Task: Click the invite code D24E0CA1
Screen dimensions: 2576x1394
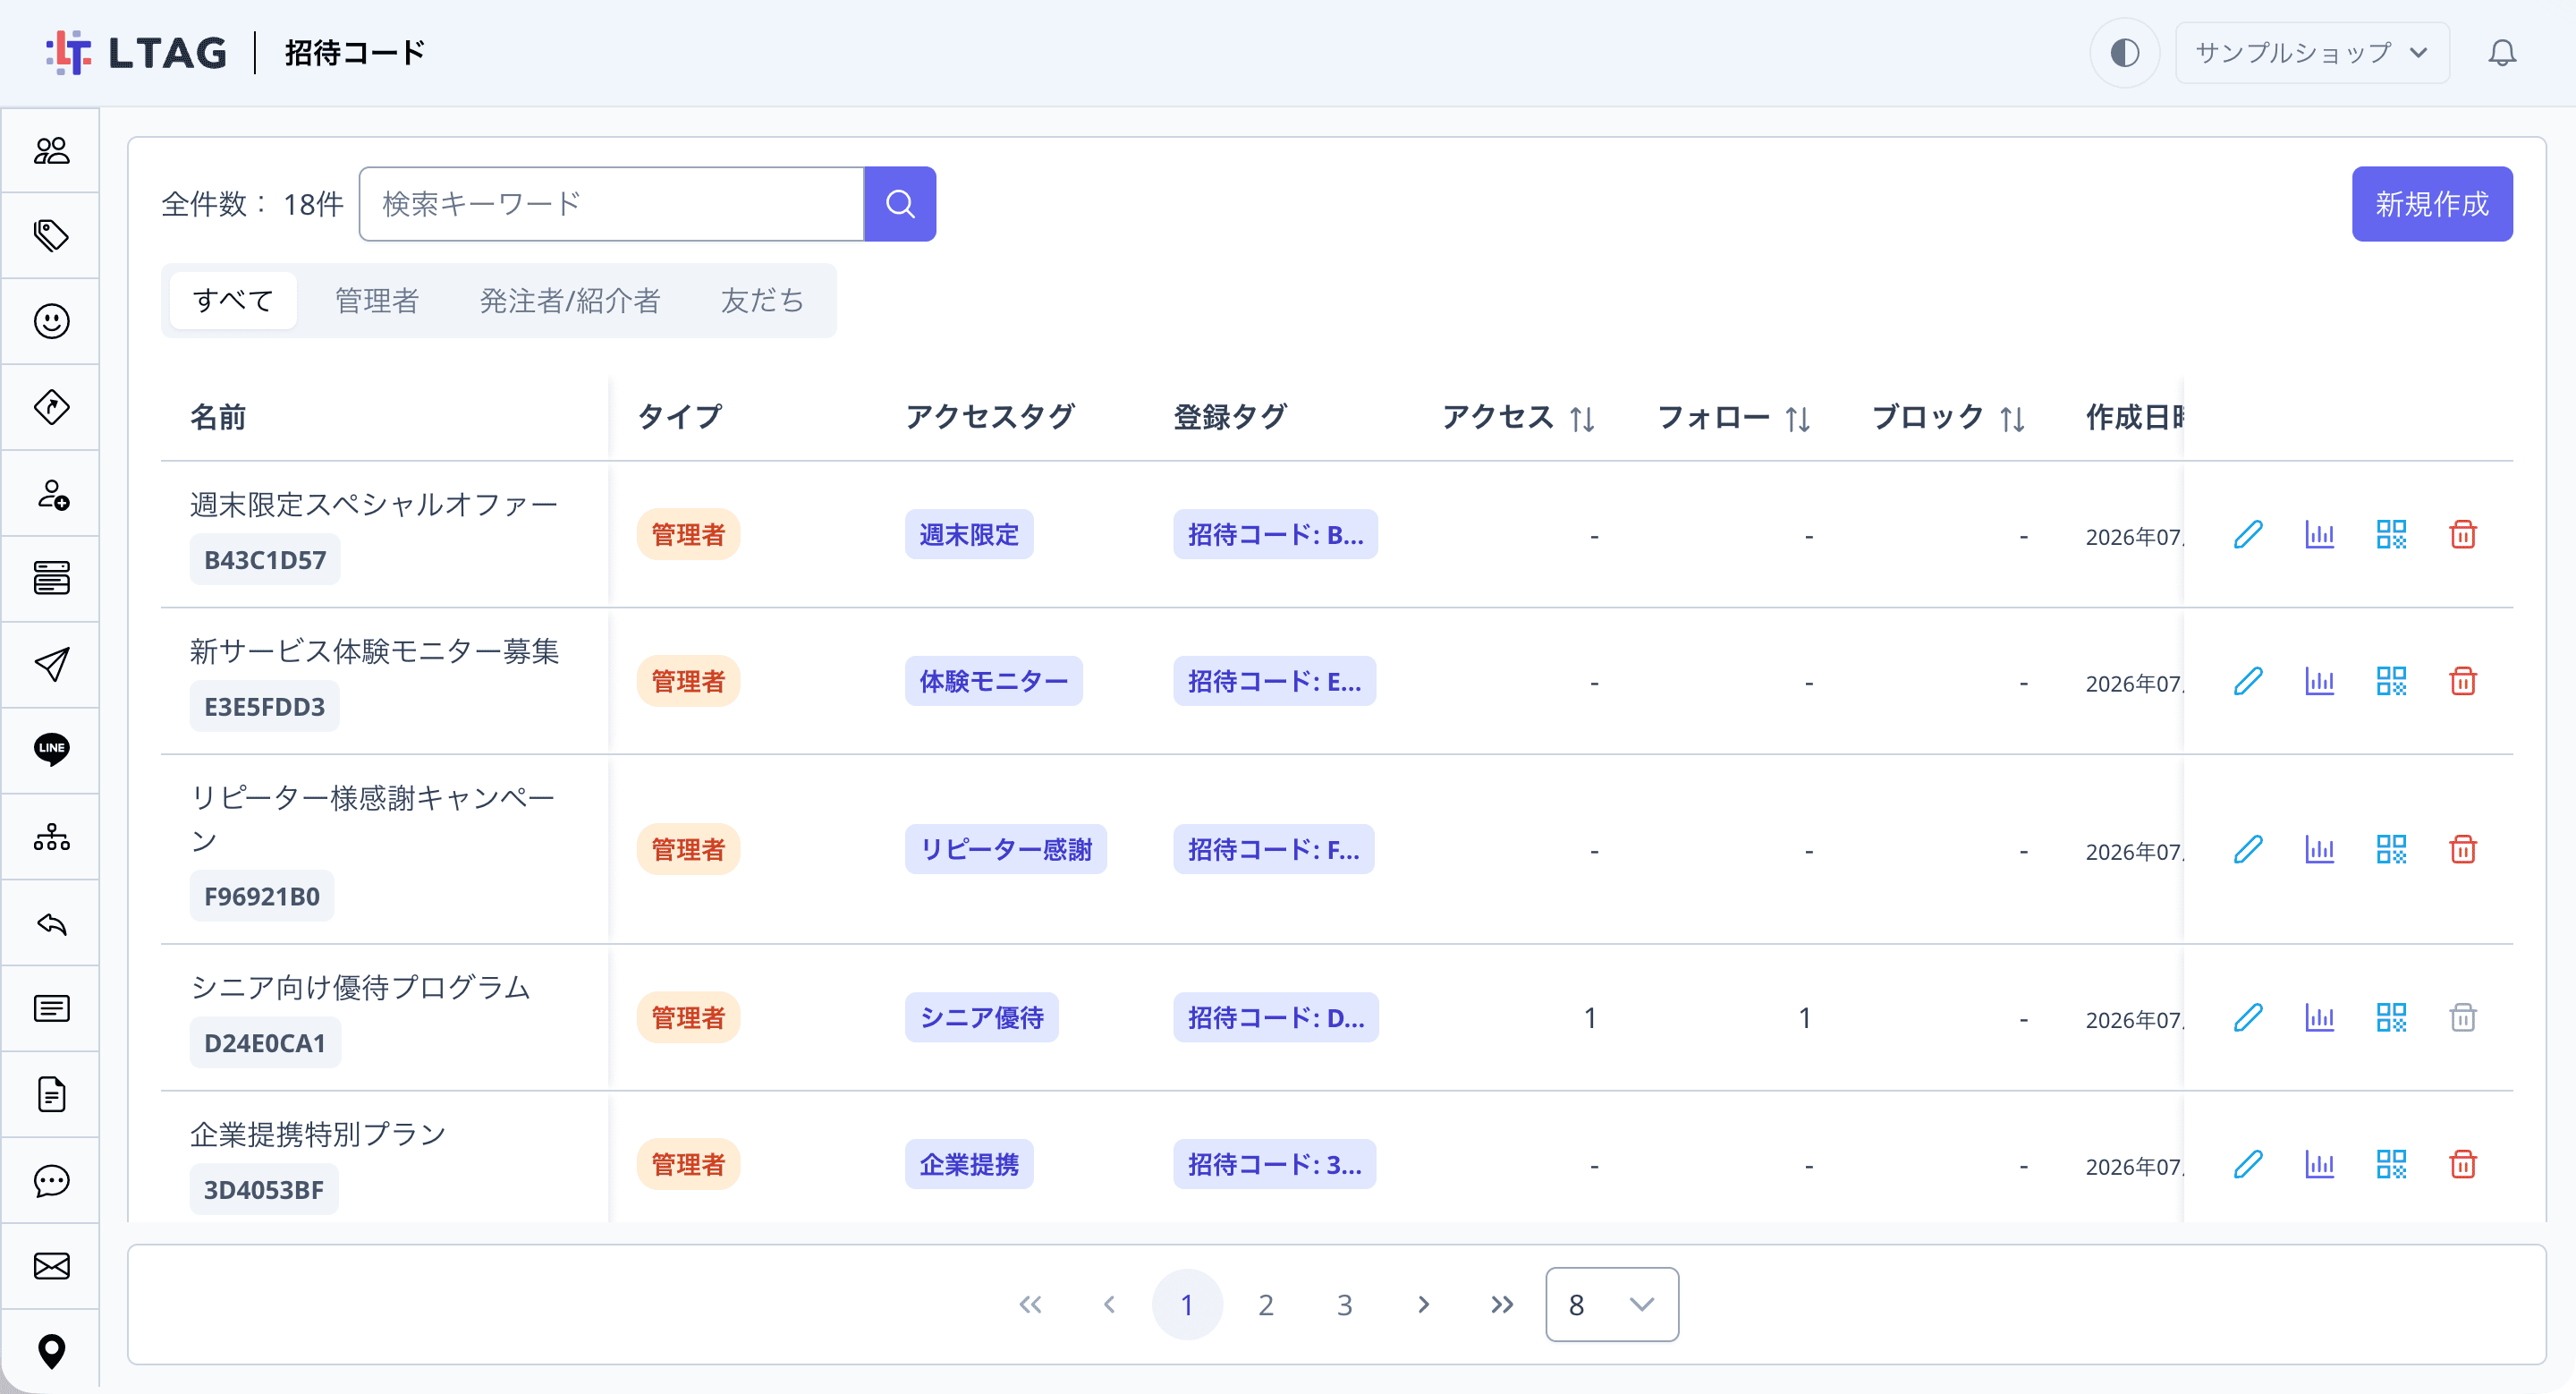Action: point(265,1043)
